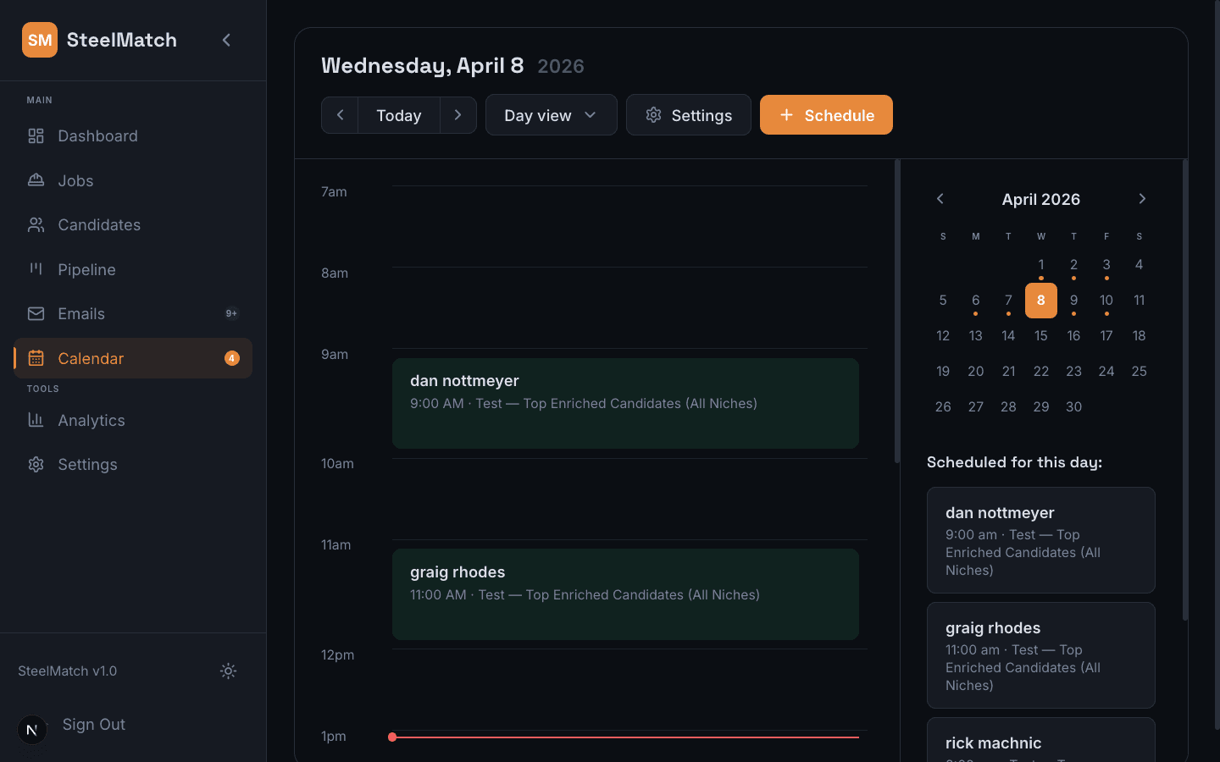This screenshot has height=762, width=1220.
Task: Open Analytics under Tools
Action: tap(91, 420)
